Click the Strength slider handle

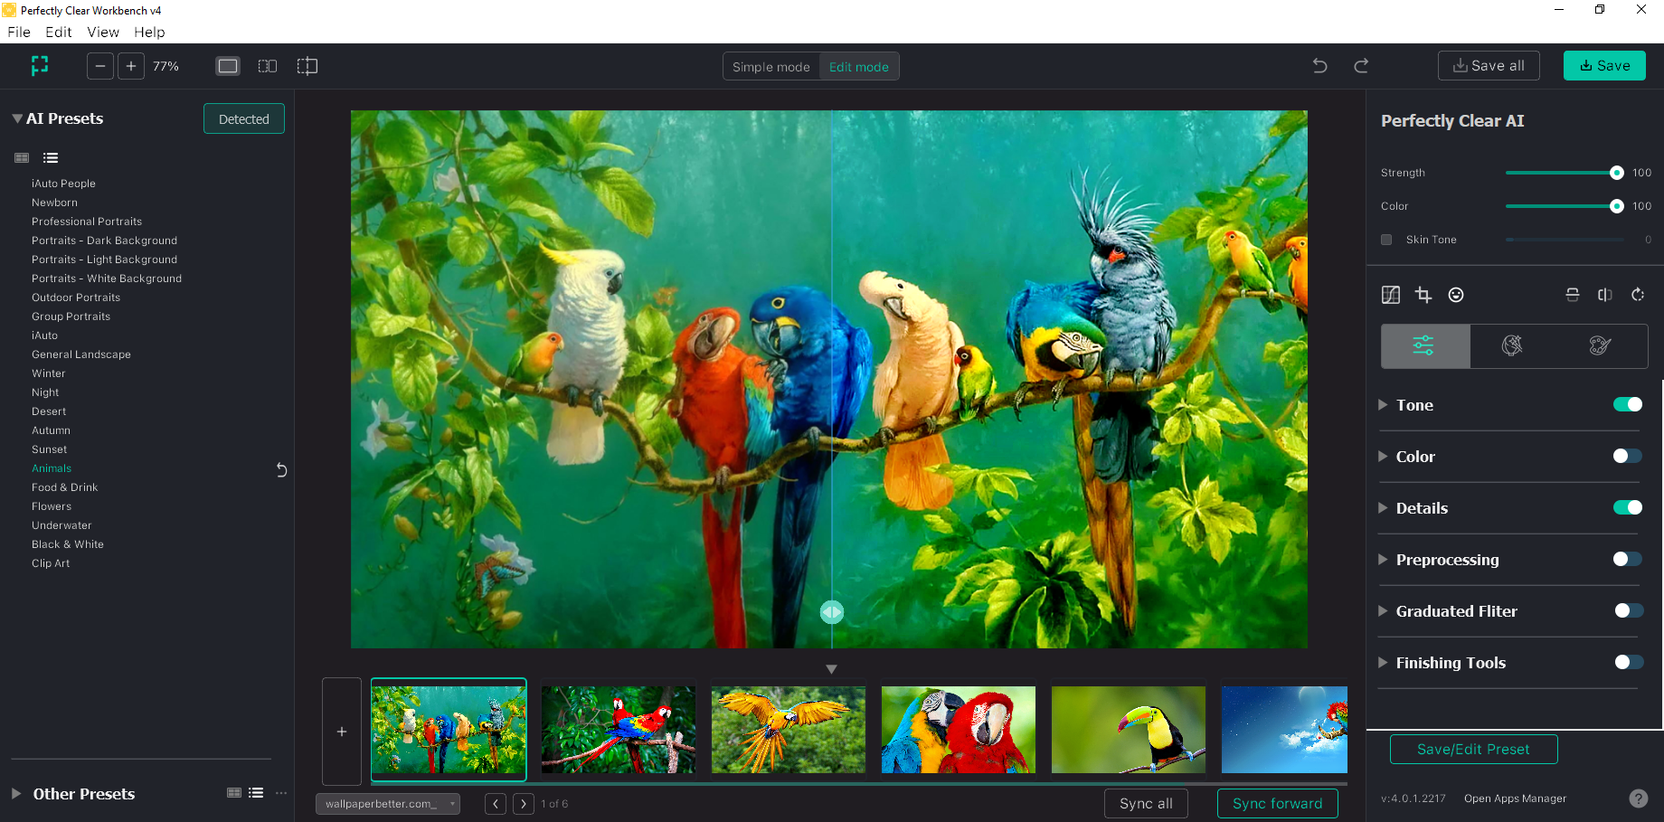(x=1616, y=173)
